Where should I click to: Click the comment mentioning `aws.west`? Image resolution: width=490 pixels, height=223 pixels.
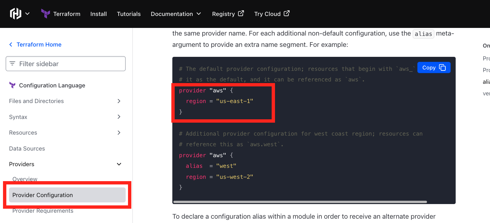pyautogui.click(x=231, y=144)
